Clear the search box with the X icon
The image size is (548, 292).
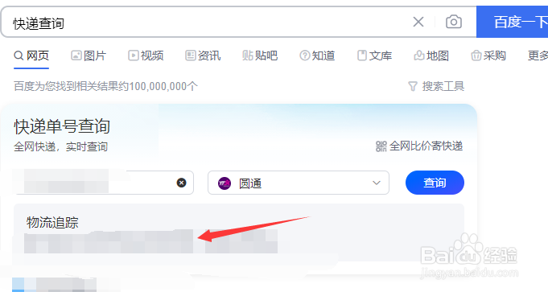pos(418,22)
